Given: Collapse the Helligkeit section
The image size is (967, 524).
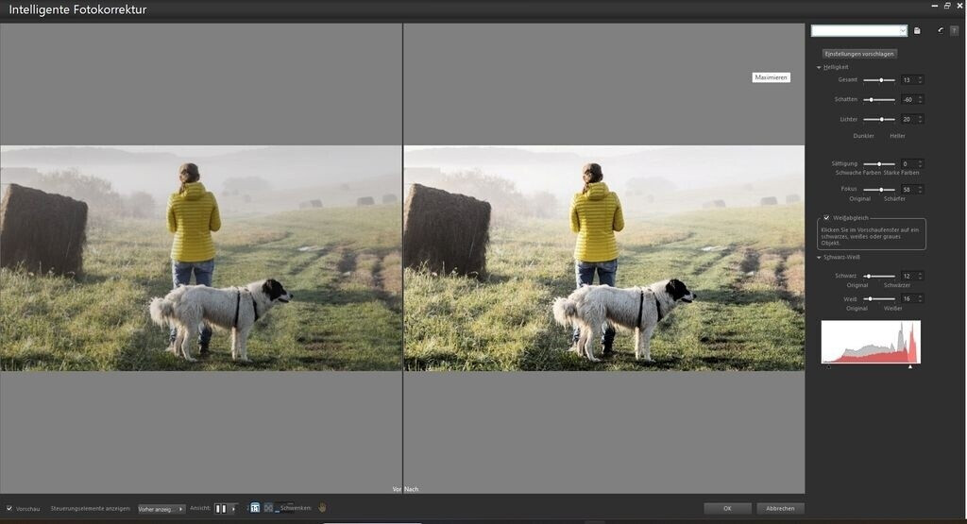Looking at the screenshot, I should point(819,67).
